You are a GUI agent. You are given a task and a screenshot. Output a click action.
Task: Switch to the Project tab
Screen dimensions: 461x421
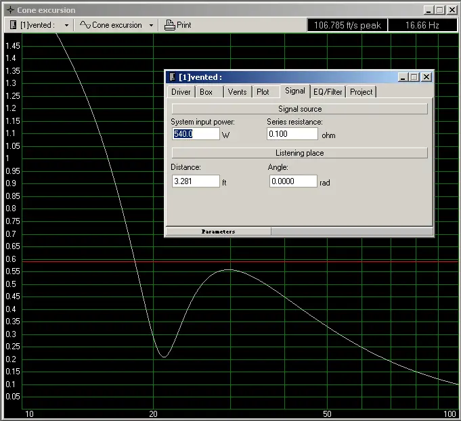tap(361, 92)
